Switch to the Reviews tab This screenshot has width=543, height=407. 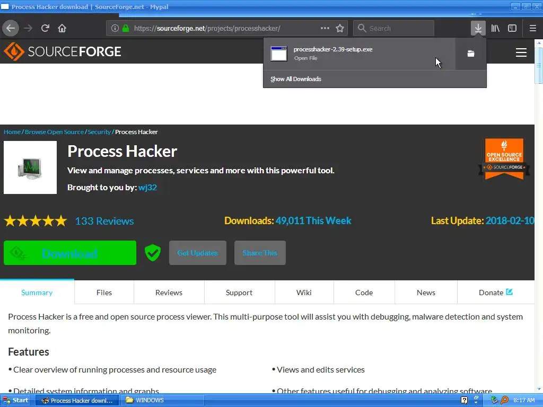(169, 293)
